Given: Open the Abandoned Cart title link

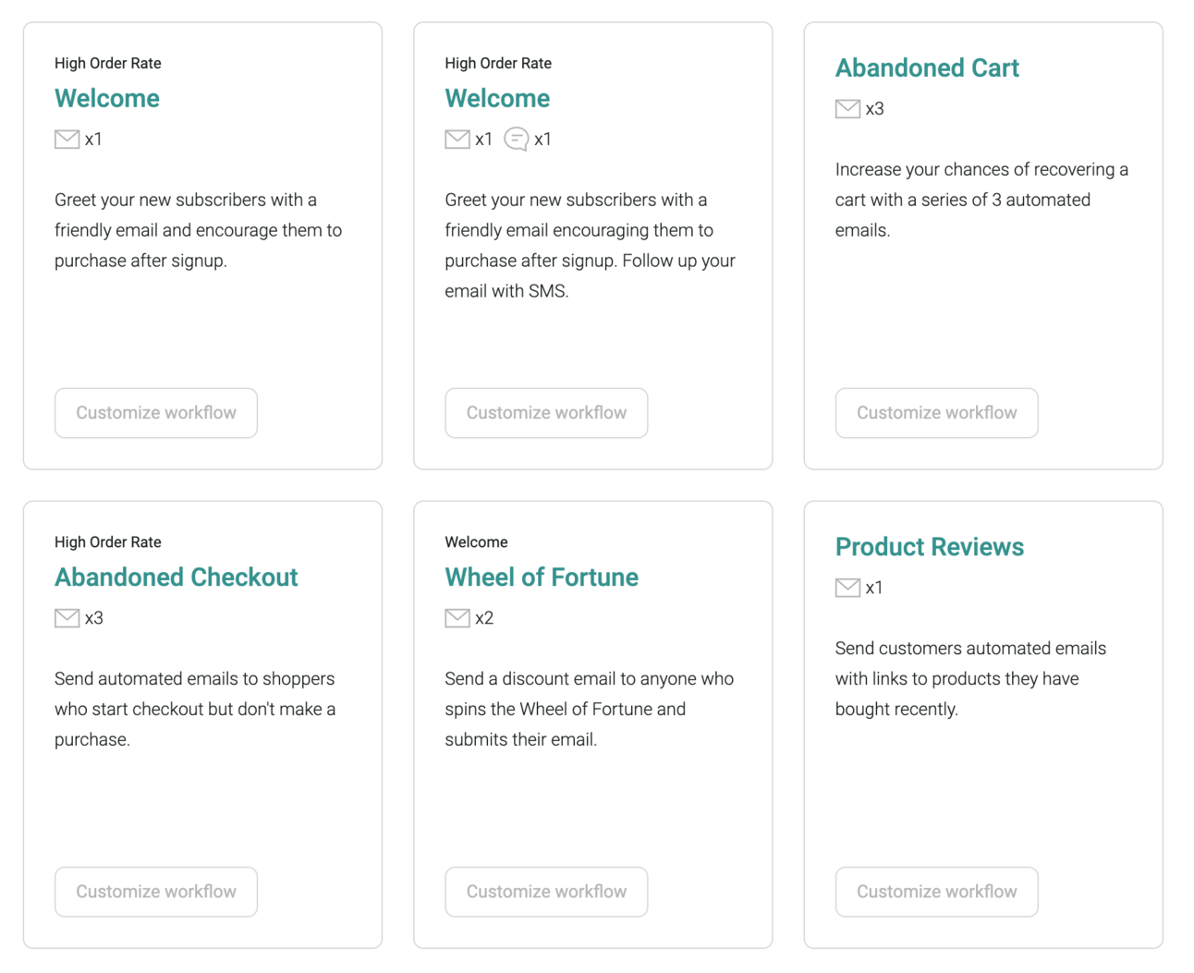Looking at the screenshot, I should click(x=927, y=68).
